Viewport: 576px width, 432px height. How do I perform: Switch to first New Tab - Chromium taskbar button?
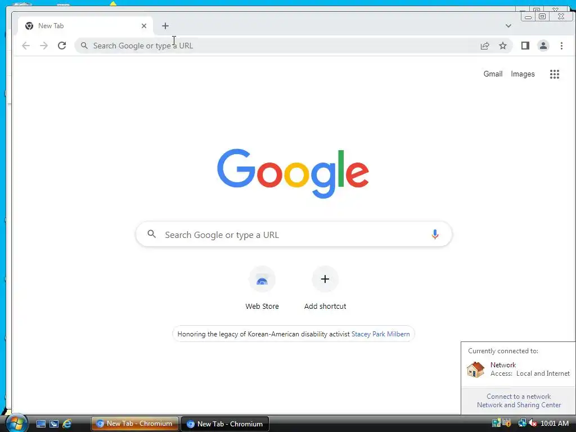(135, 424)
